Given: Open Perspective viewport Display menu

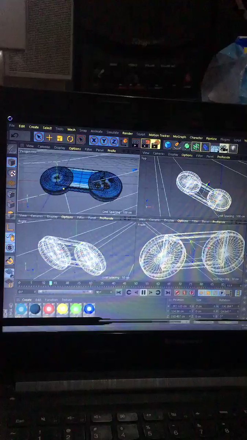Looking at the screenshot, I should point(59,148).
